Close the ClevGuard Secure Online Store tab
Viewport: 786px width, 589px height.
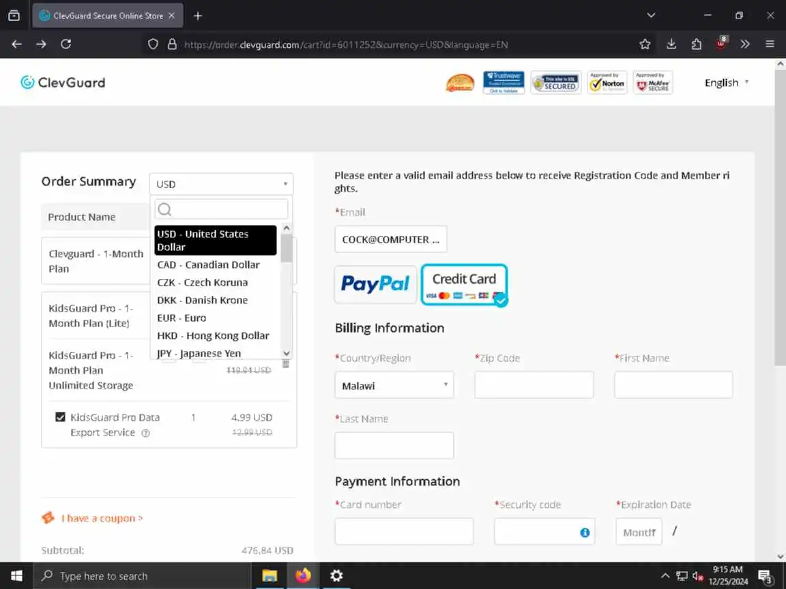click(x=171, y=16)
